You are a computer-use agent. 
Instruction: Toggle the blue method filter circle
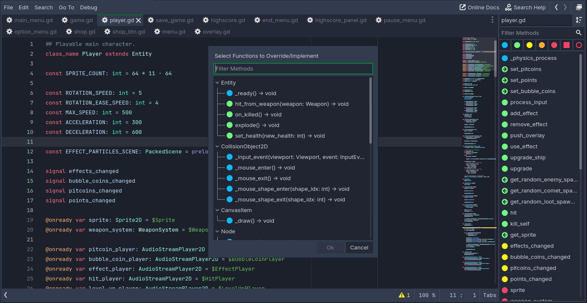(x=504, y=45)
